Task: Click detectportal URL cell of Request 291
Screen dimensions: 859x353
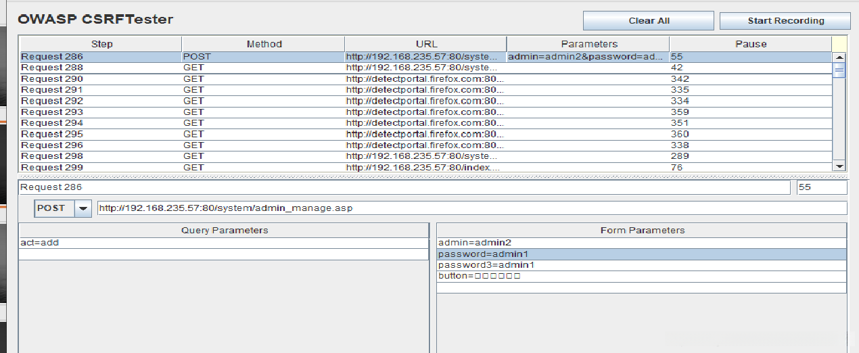Action: pos(425,90)
